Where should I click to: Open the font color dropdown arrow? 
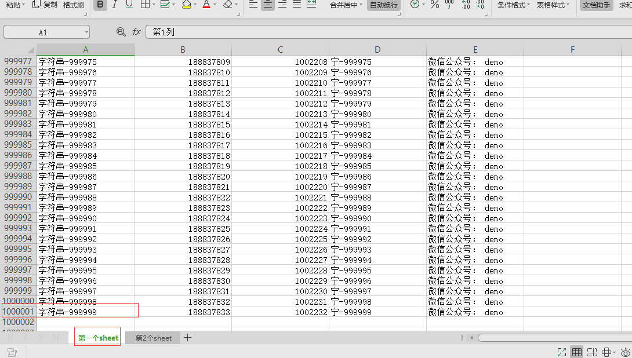coord(215,5)
